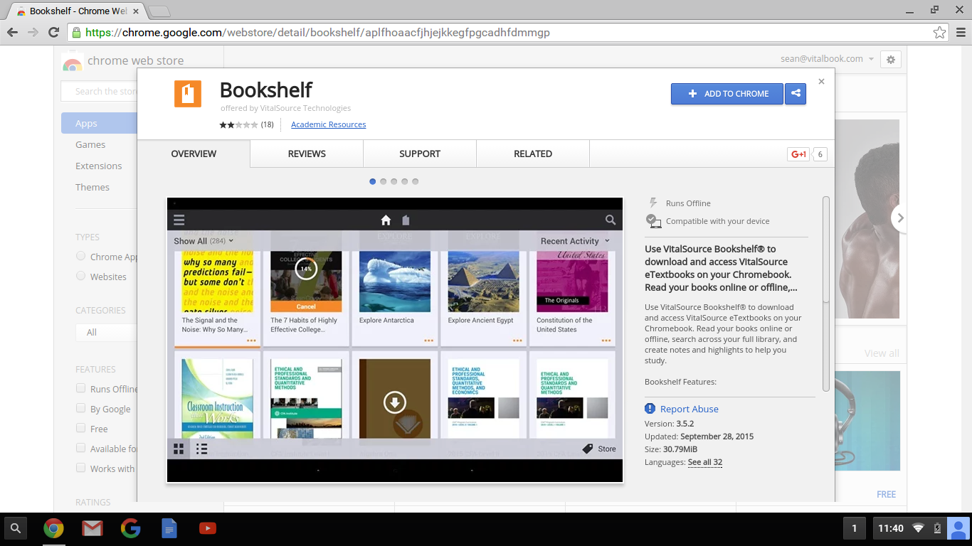This screenshot has height=546, width=972.
Task: Open Gmail from the shelf
Action: 92,528
